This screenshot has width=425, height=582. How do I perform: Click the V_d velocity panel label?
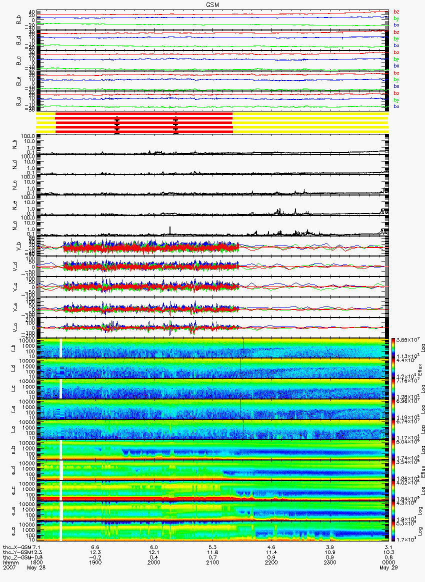15,267
